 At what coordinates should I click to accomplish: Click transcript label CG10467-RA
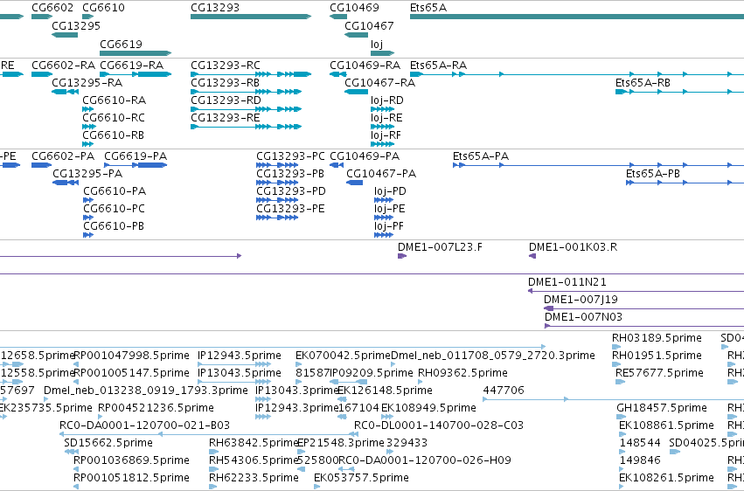click(380, 83)
